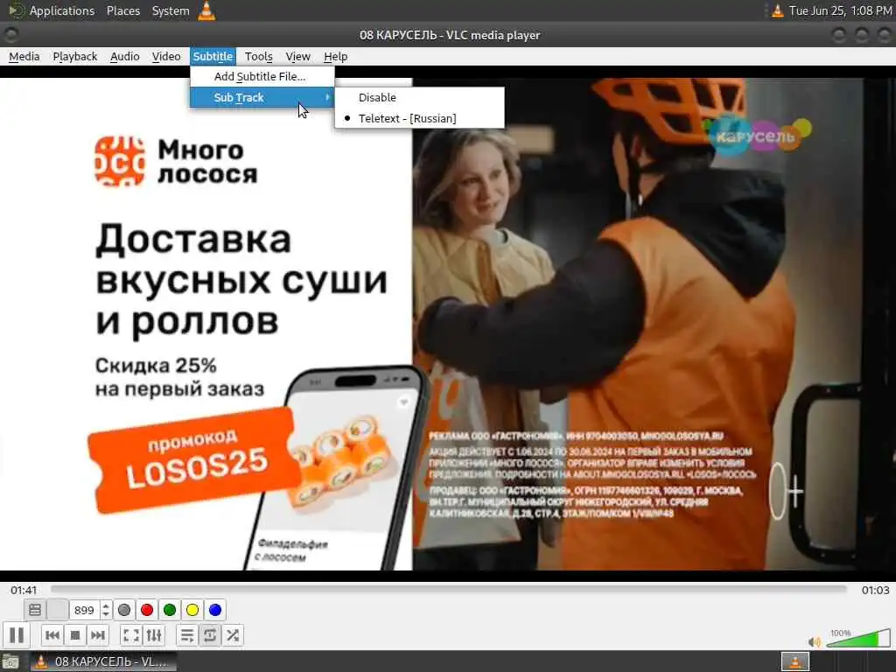Screen dimensions: 896x672
Task: Adjust the volume slider at 100%
Action: [858, 638]
